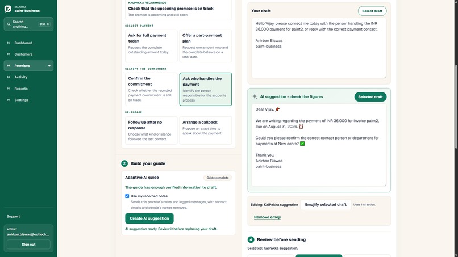Click Select draft button on Your draft

point(372,11)
